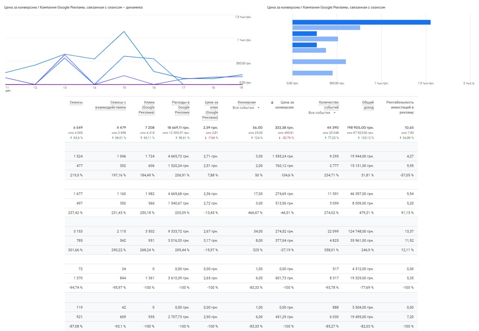Image resolution: width=479 pixels, height=331 pixels.
Task: Click the spend cell 3 610,39 грн.
Action: click(x=179, y=278)
